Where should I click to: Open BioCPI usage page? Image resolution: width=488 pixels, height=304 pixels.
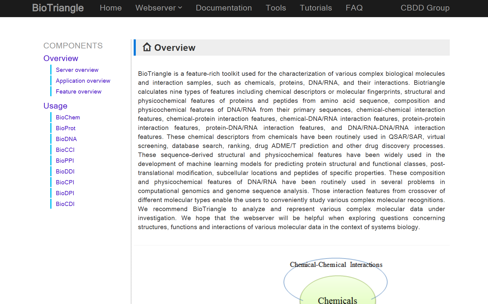click(x=65, y=183)
